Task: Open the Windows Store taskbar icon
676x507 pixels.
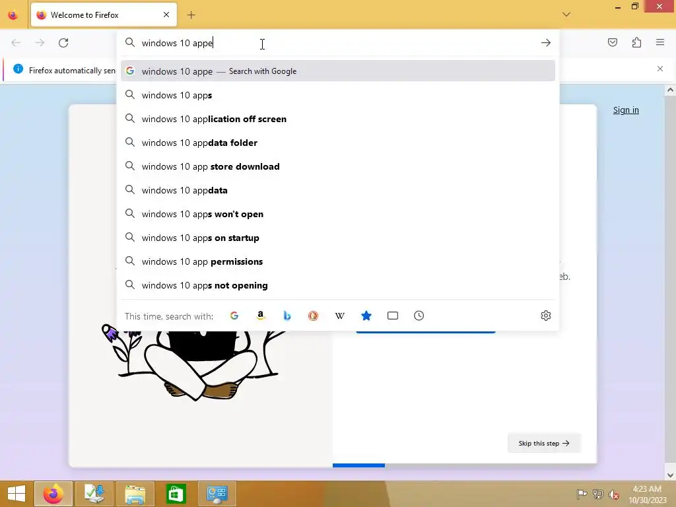Action: 176,494
